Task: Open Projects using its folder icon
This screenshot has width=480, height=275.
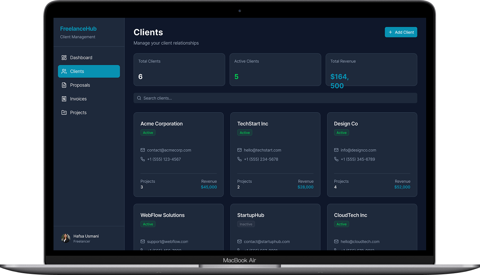Action: pos(64,113)
